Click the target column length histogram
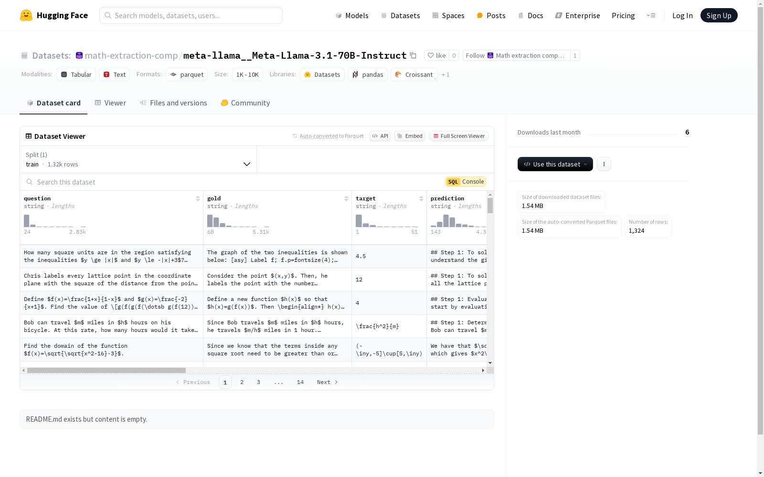This screenshot has height=477, width=764. click(387, 221)
